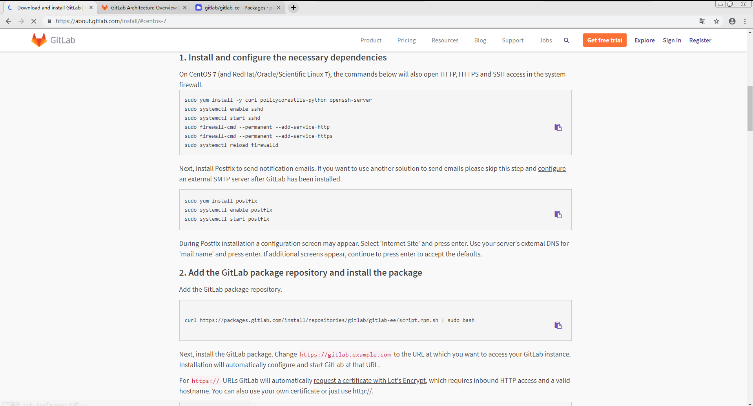Copy the yum install dependencies code block

[558, 127]
